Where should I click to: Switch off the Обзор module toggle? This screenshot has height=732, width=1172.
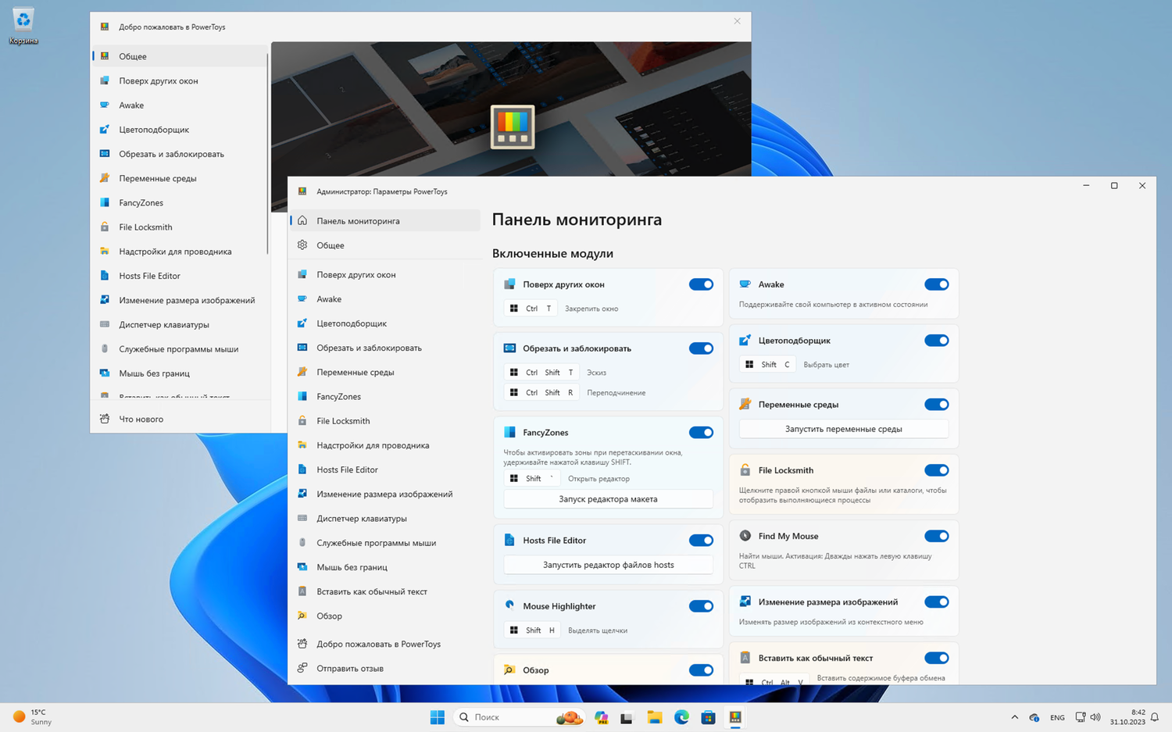[x=701, y=670]
